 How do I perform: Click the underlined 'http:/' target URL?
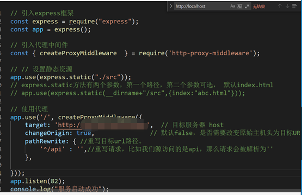click(x=69, y=125)
